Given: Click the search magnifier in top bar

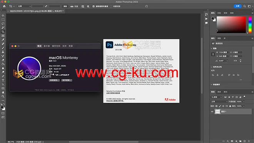Looking at the screenshot, I should pos(245,6).
